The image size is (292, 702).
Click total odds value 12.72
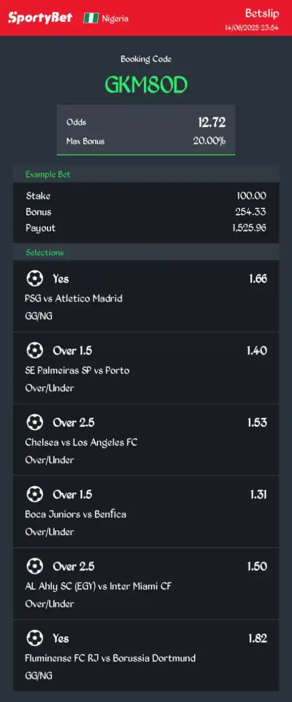pos(212,122)
